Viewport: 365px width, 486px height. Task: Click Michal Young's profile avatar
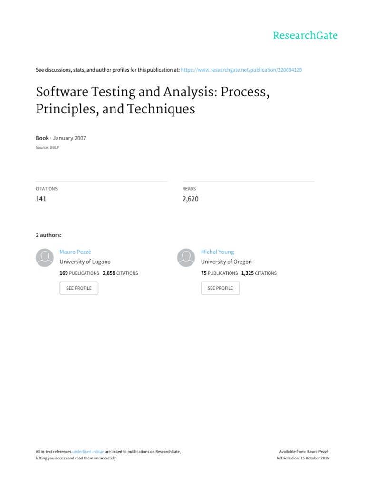pos(186,258)
